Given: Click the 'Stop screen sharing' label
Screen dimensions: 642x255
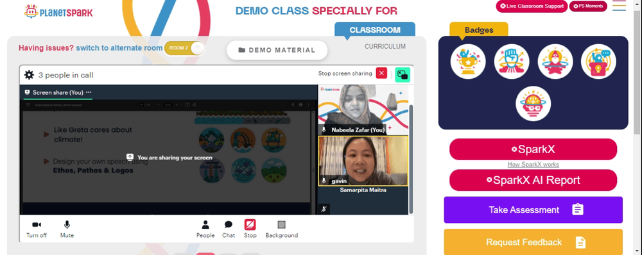Looking at the screenshot, I should tap(345, 74).
